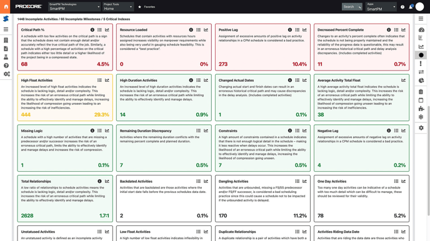This screenshot has width=430, height=241.
Task: Open activity list for Duplicate Relationships card
Action: pyautogui.click(x=297, y=232)
